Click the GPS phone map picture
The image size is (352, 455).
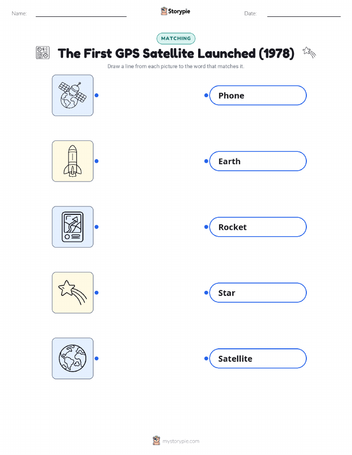click(x=72, y=227)
